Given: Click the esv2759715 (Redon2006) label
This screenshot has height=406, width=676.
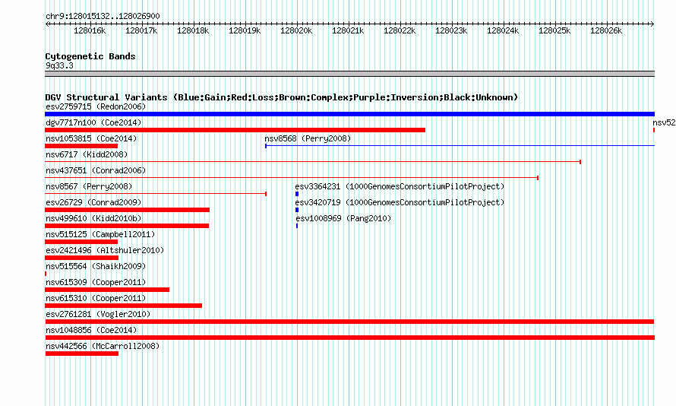Looking at the screenshot, I should pyautogui.click(x=96, y=106).
